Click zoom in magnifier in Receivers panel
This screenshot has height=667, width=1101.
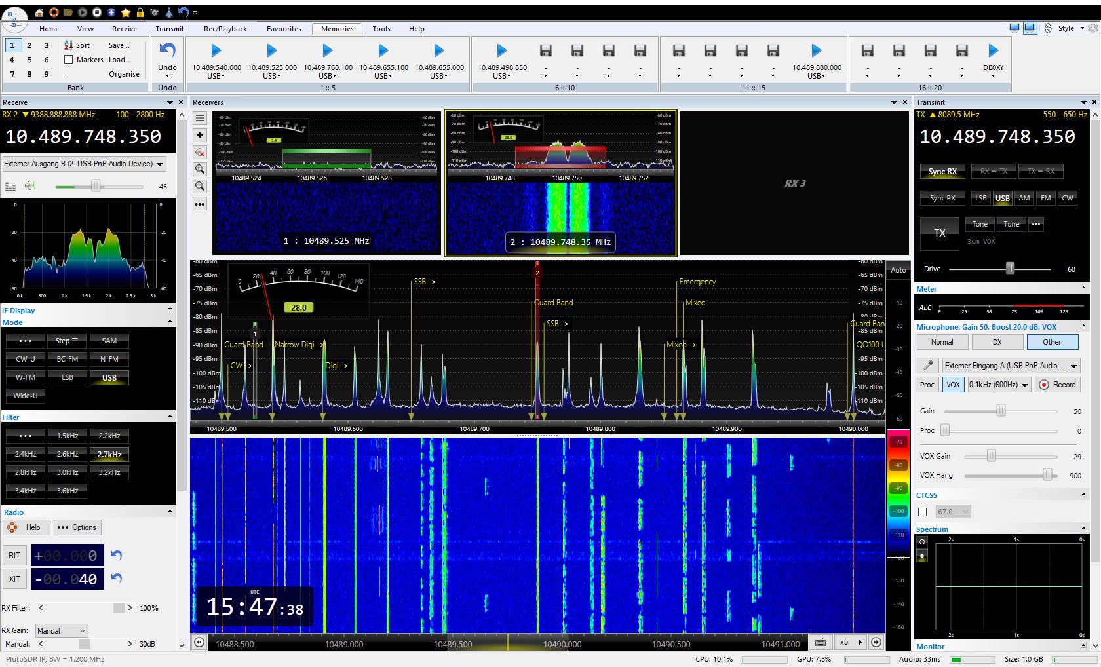pos(200,169)
